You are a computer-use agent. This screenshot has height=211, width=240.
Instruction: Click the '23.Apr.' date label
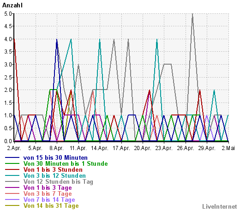pos(164,148)
